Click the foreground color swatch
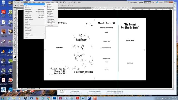This screenshot has width=178, height=100. [14, 56]
